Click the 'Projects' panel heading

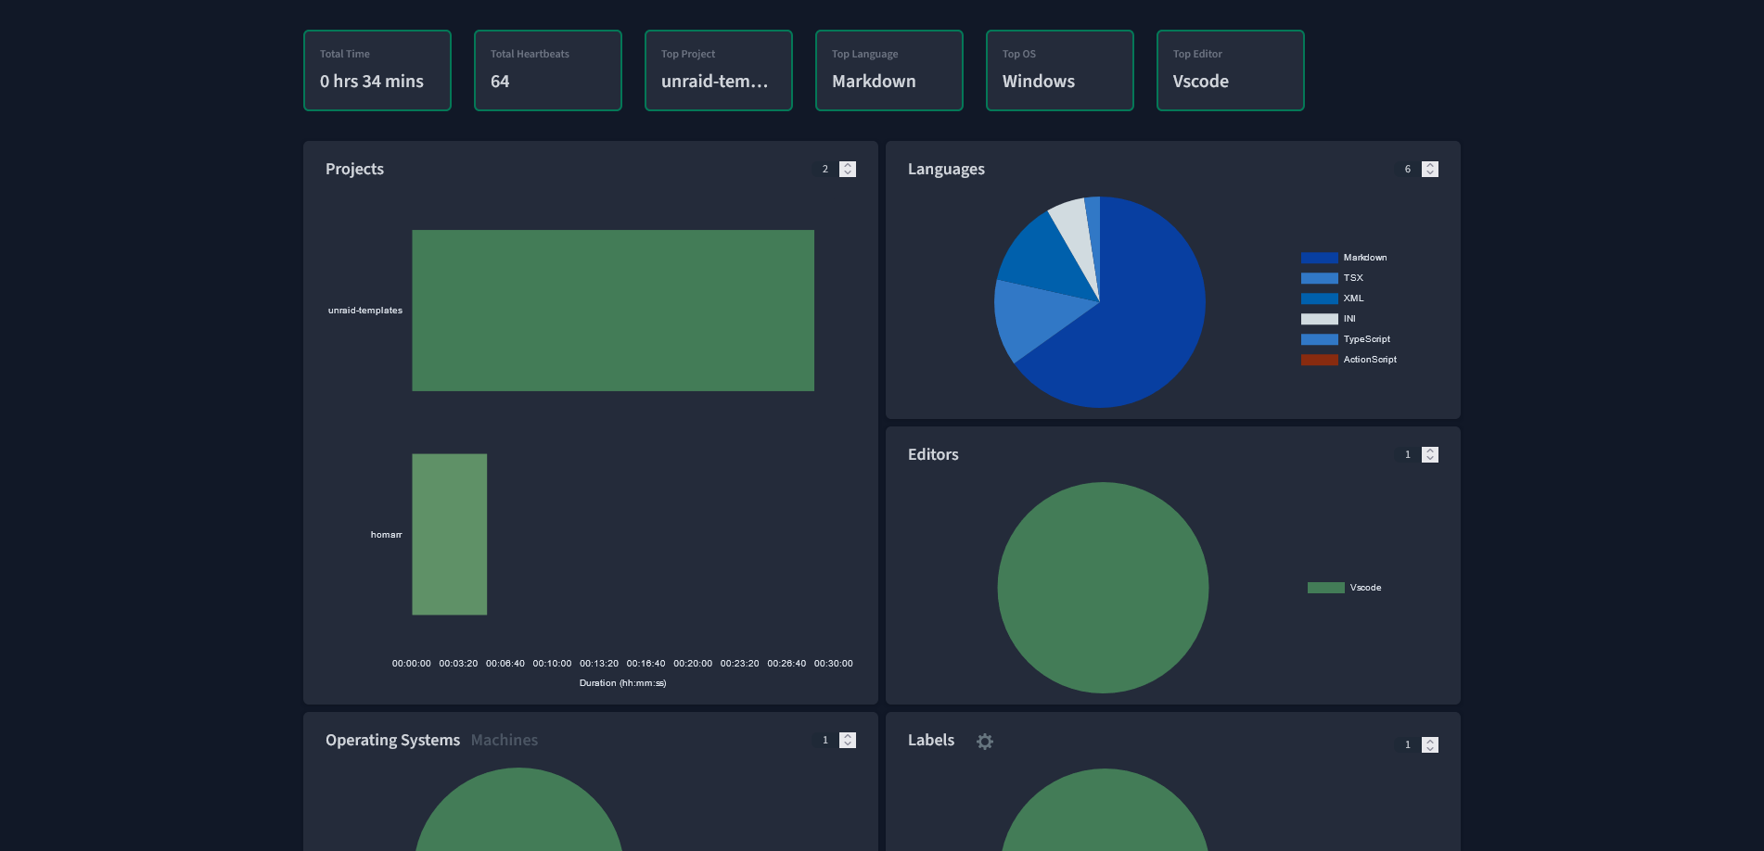tap(354, 169)
